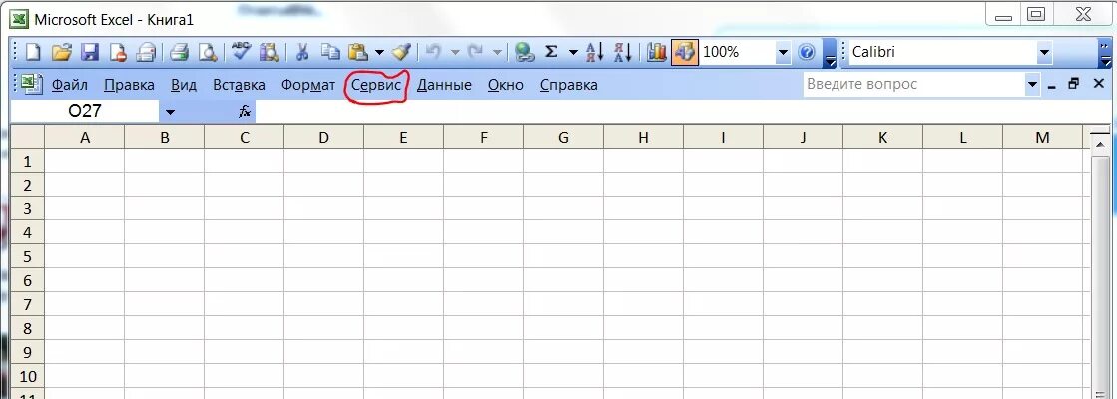Expand the Paste options arrow
Image resolution: width=1117 pixels, height=399 pixels.
point(379,52)
